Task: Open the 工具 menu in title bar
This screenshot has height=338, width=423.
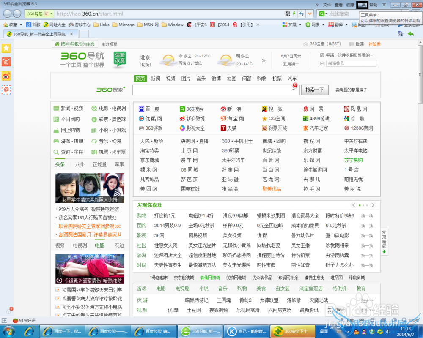Action: [362, 5]
